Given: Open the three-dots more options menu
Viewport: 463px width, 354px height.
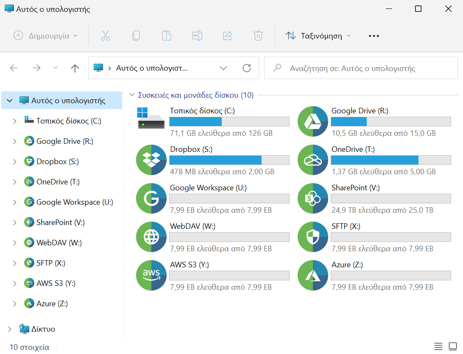Looking at the screenshot, I should click(374, 36).
